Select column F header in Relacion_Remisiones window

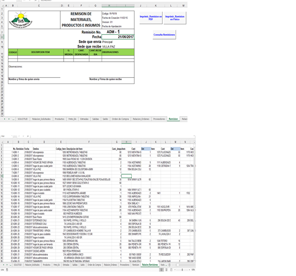89,142
